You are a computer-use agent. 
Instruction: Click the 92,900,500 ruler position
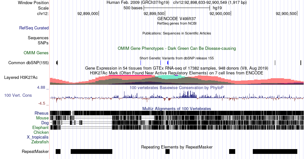click(286, 13)
